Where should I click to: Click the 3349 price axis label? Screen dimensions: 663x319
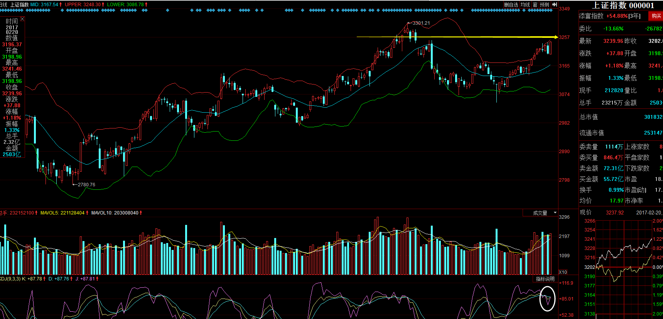[x=564, y=9]
